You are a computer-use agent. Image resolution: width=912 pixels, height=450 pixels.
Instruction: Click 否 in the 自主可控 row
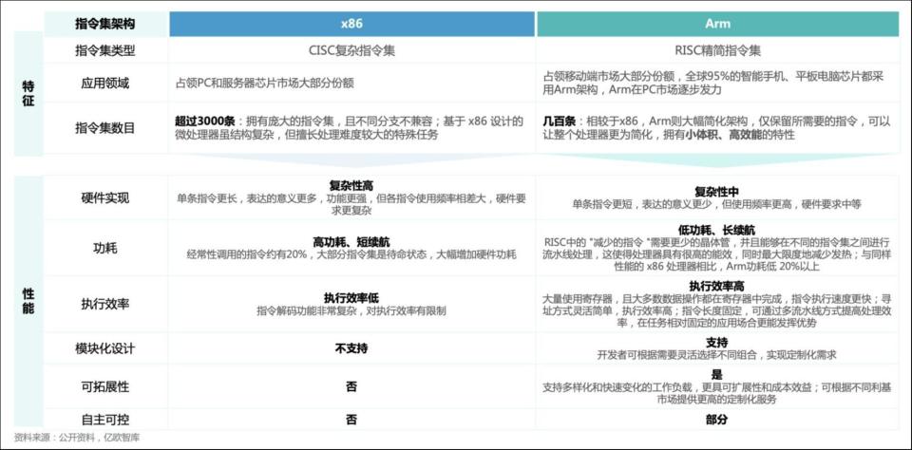[351, 420]
